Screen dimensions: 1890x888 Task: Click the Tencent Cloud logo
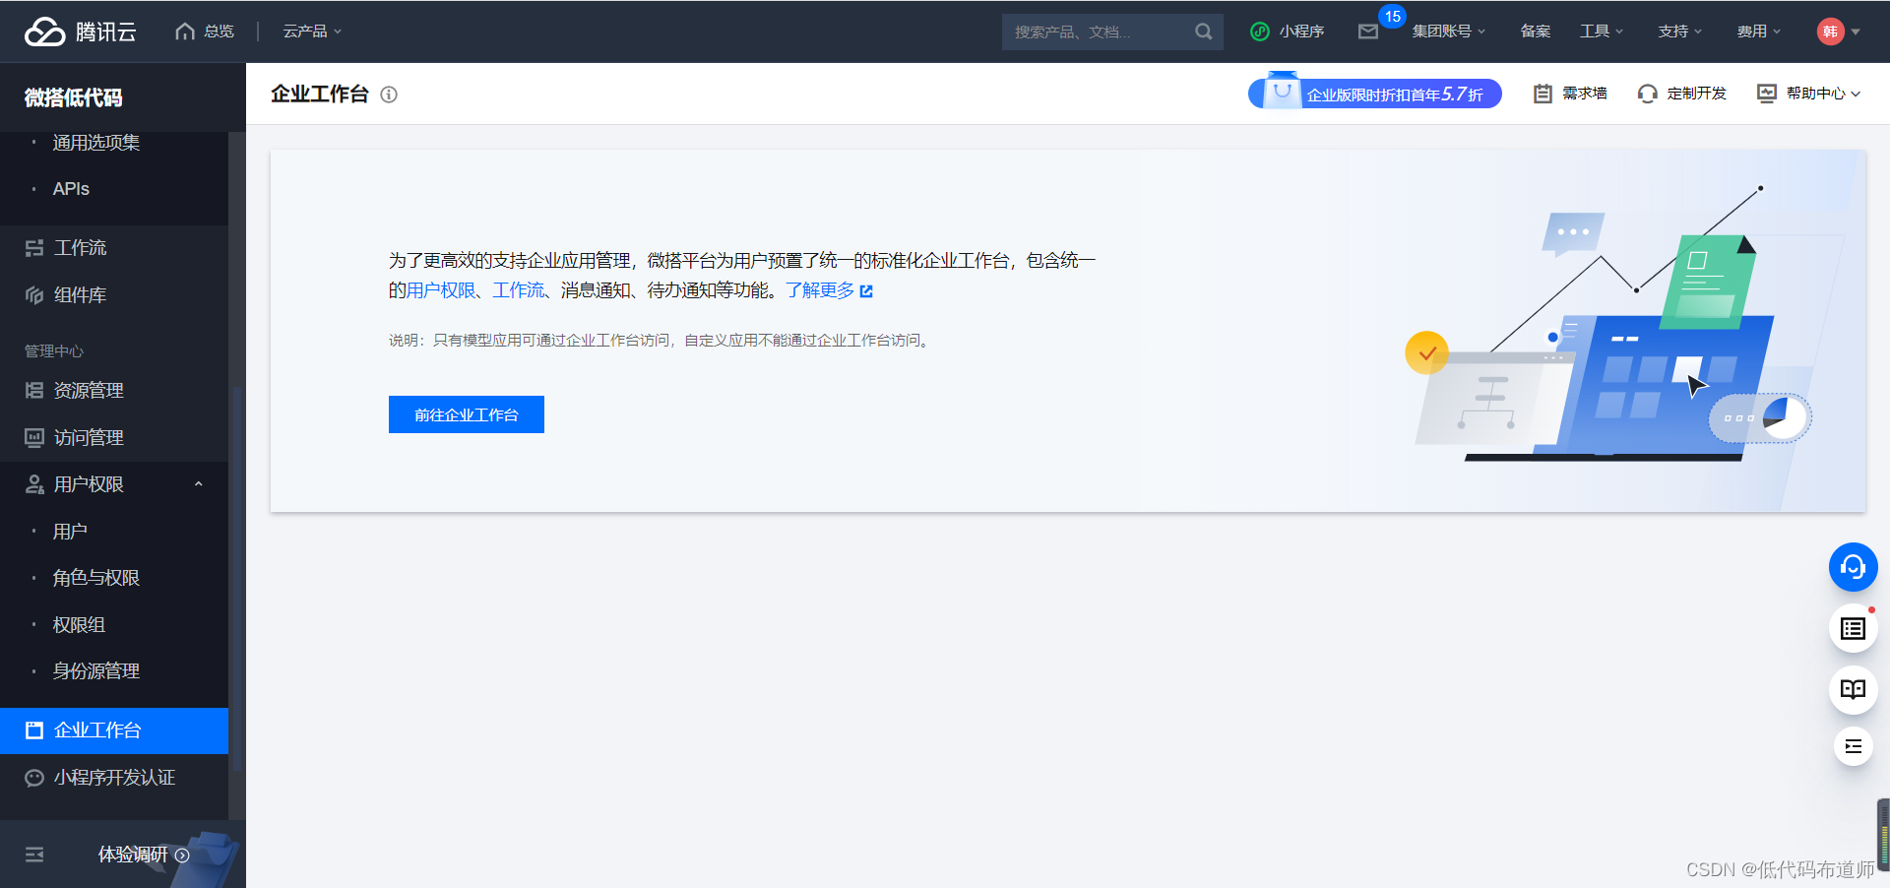coord(80,32)
